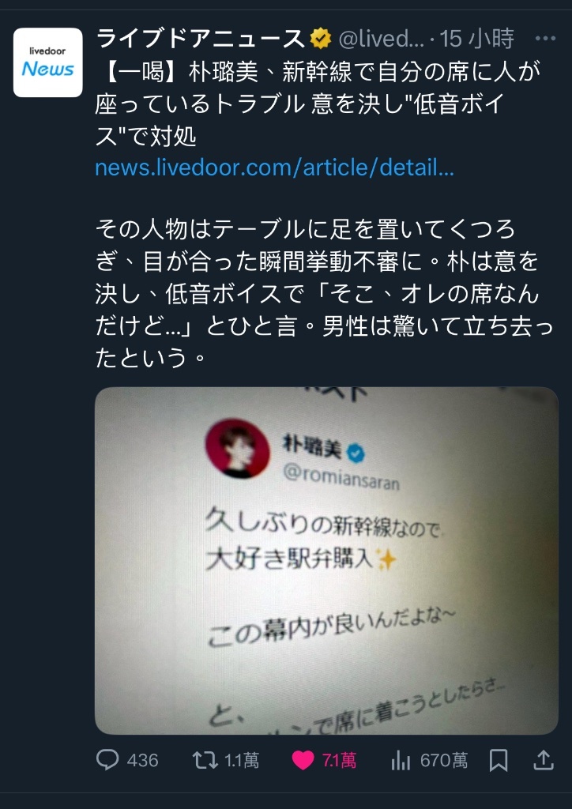Tap the 670萬 views count

[x=444, y=761]
